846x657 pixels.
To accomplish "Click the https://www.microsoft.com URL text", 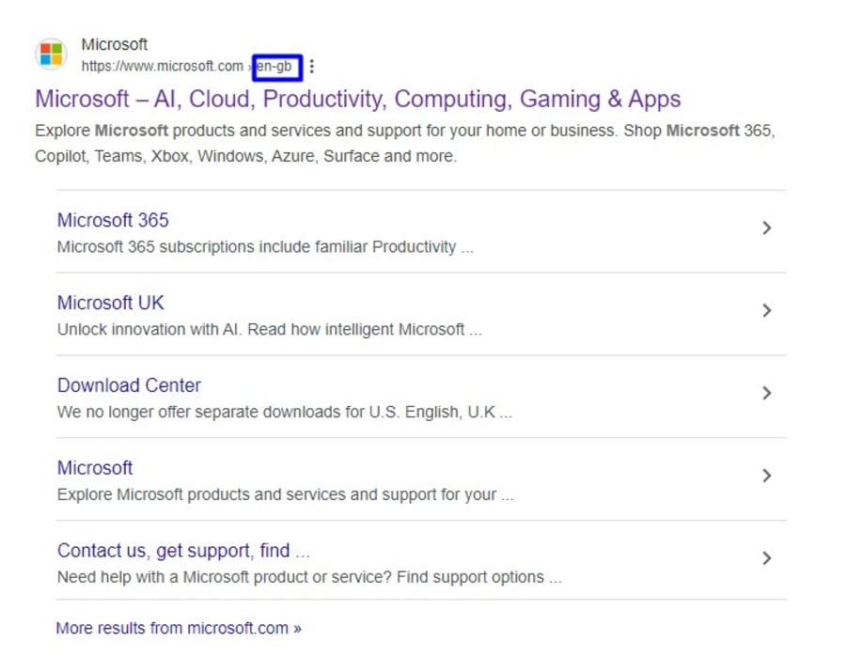I will coord(162,67).
